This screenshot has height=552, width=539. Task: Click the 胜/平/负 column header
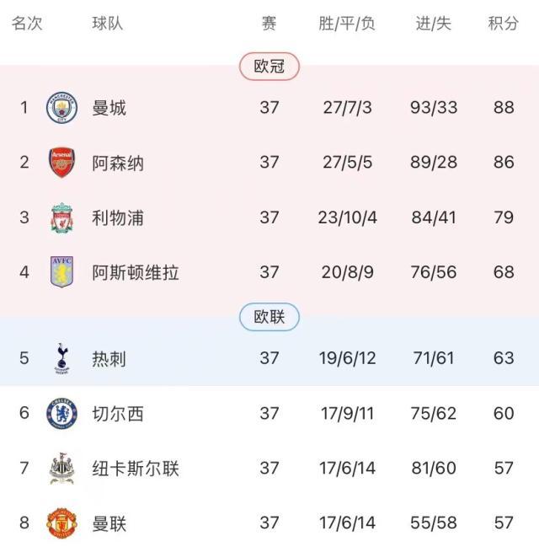347,24
